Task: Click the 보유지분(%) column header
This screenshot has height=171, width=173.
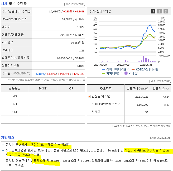Action: [x=161, y=89]
